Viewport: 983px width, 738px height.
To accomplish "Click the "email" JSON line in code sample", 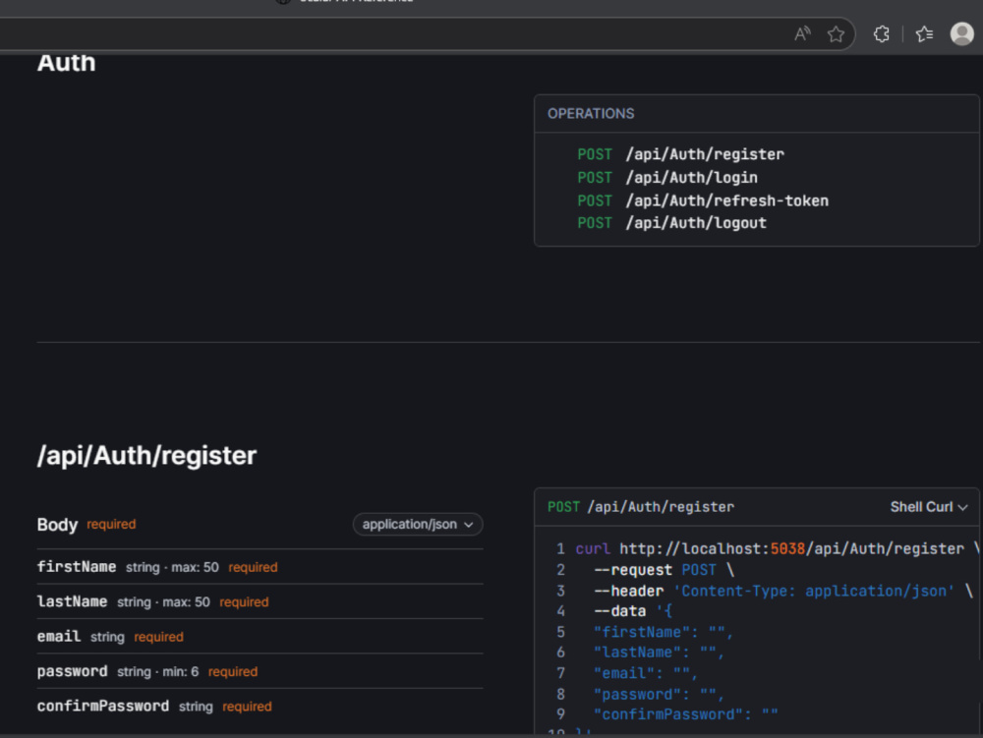I will [646, 673].
